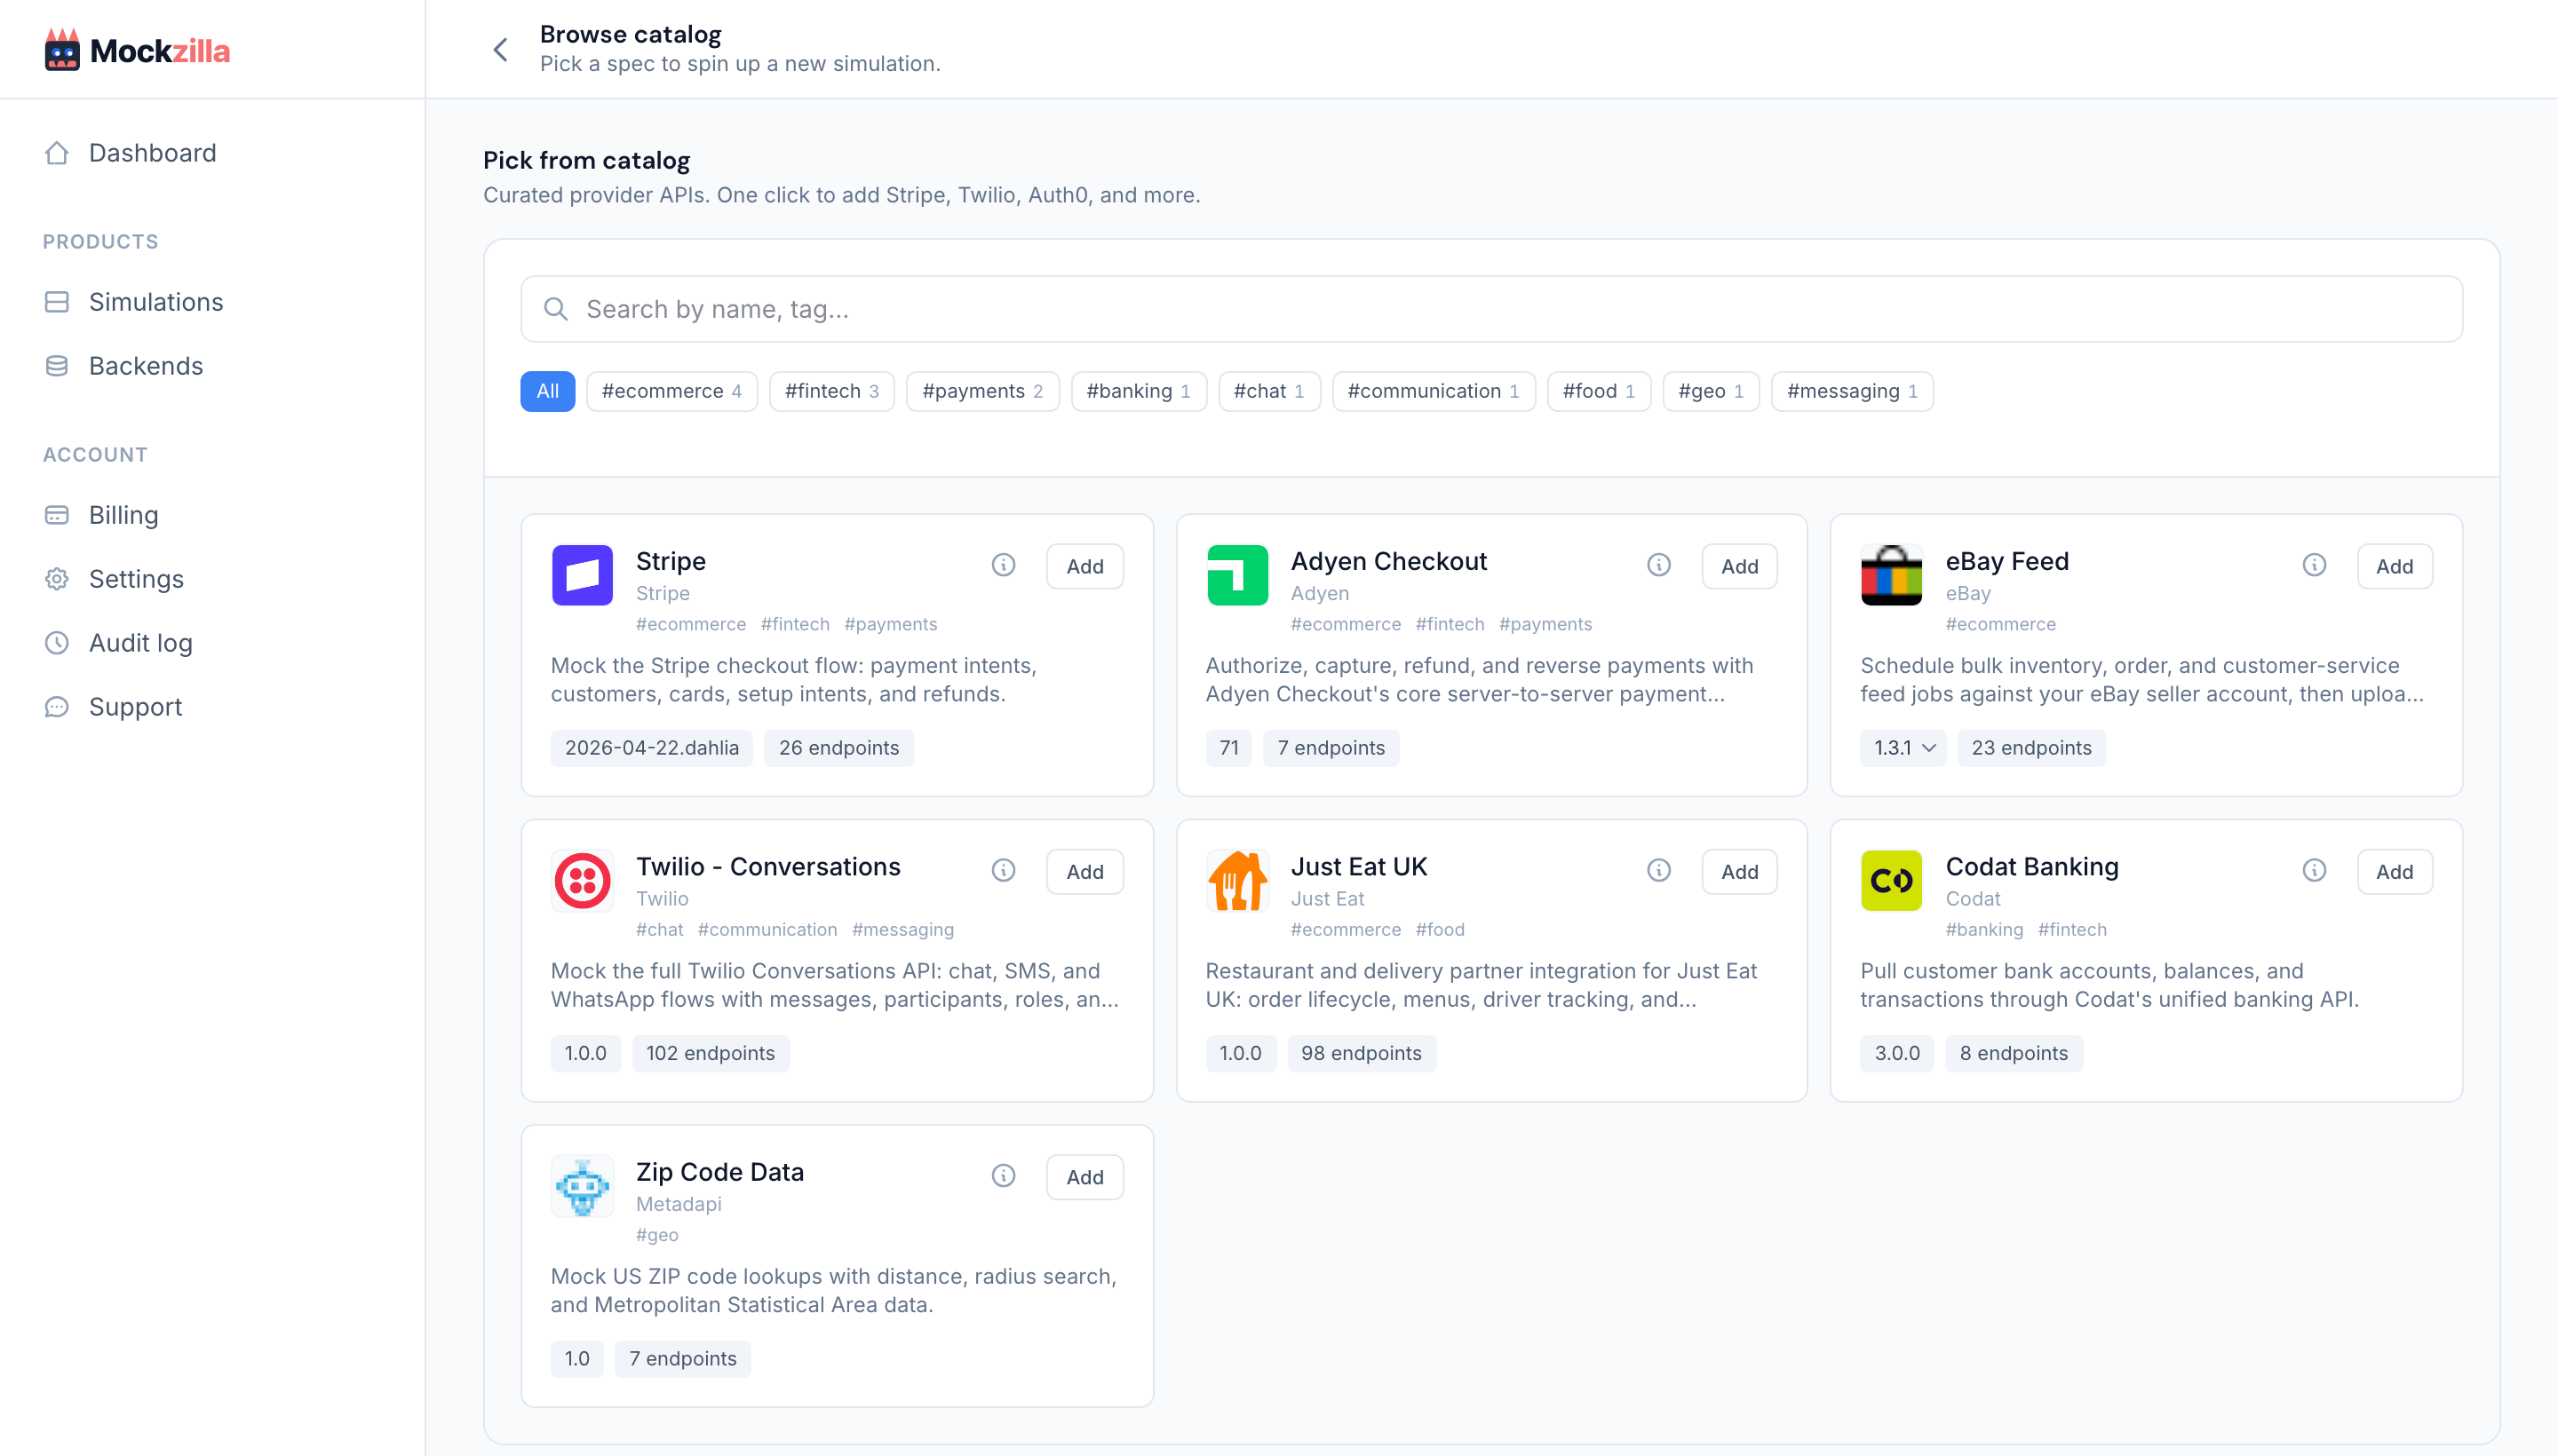2558x1456 pixels.
Task: Open the Audit log page
Action: click(x=118, y=642)
